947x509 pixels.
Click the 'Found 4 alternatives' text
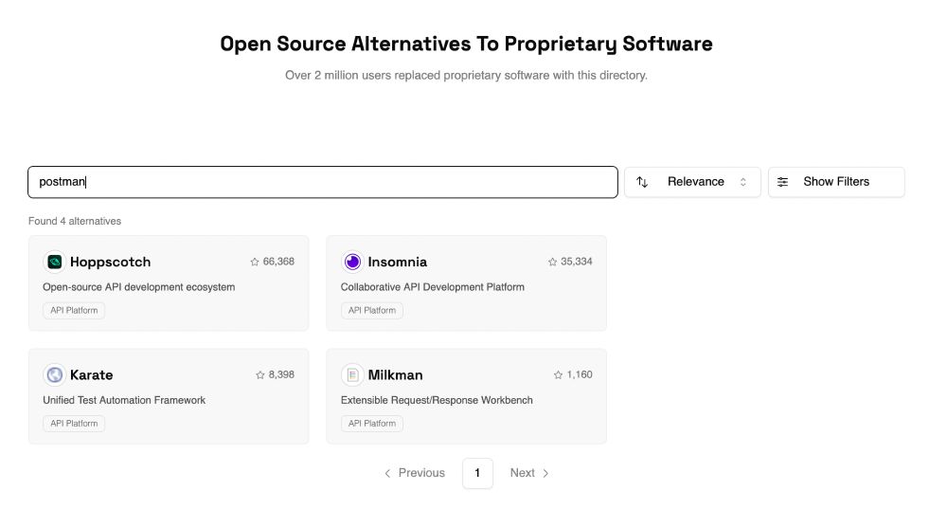coord(75,221)
